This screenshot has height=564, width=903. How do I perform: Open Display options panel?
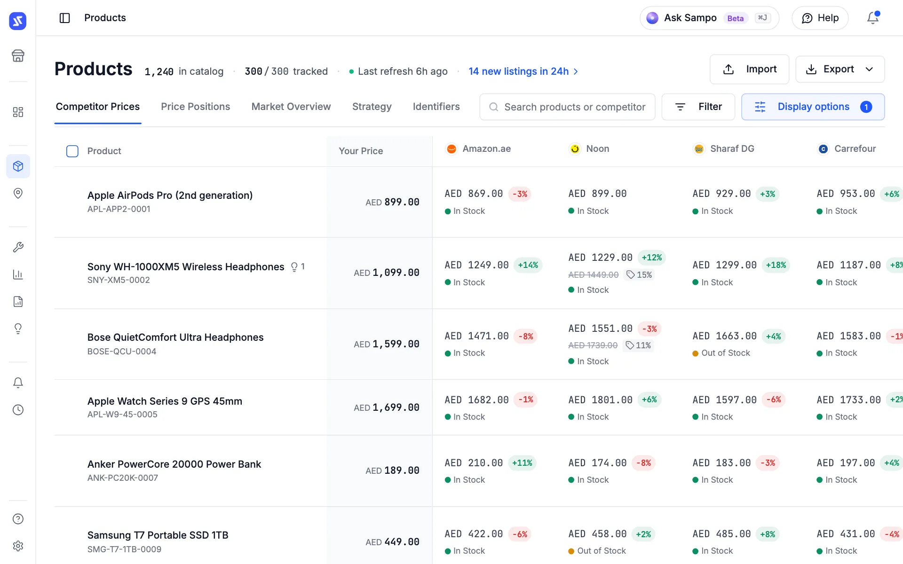813,107
